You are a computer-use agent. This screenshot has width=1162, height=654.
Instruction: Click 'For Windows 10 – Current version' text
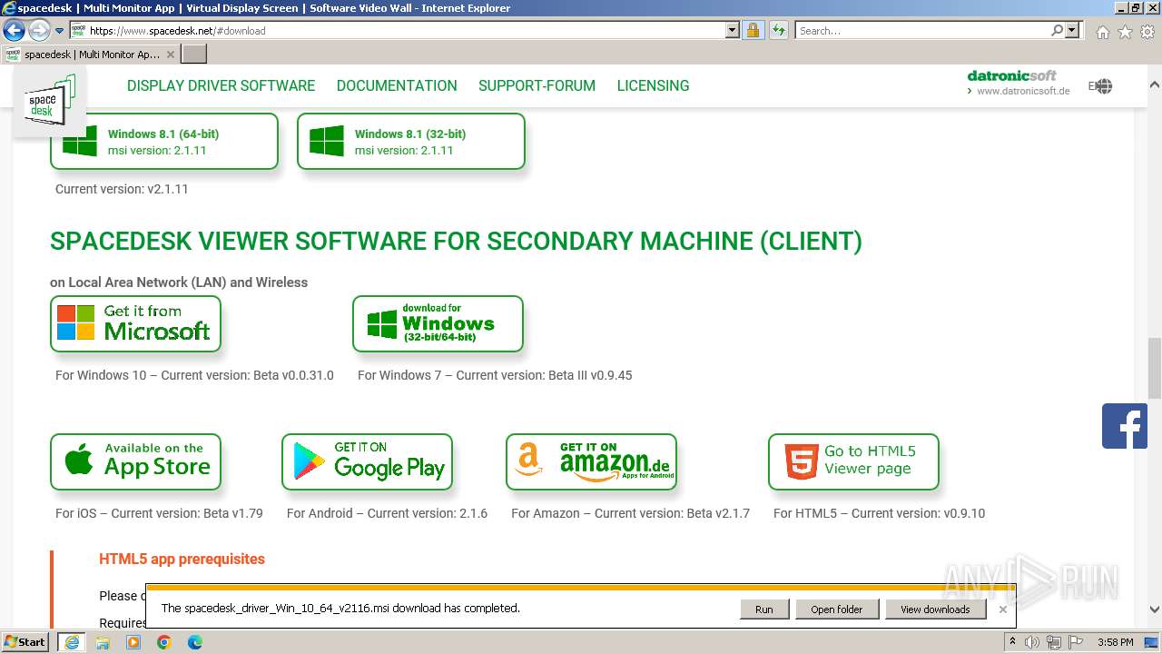click(194, 375)
